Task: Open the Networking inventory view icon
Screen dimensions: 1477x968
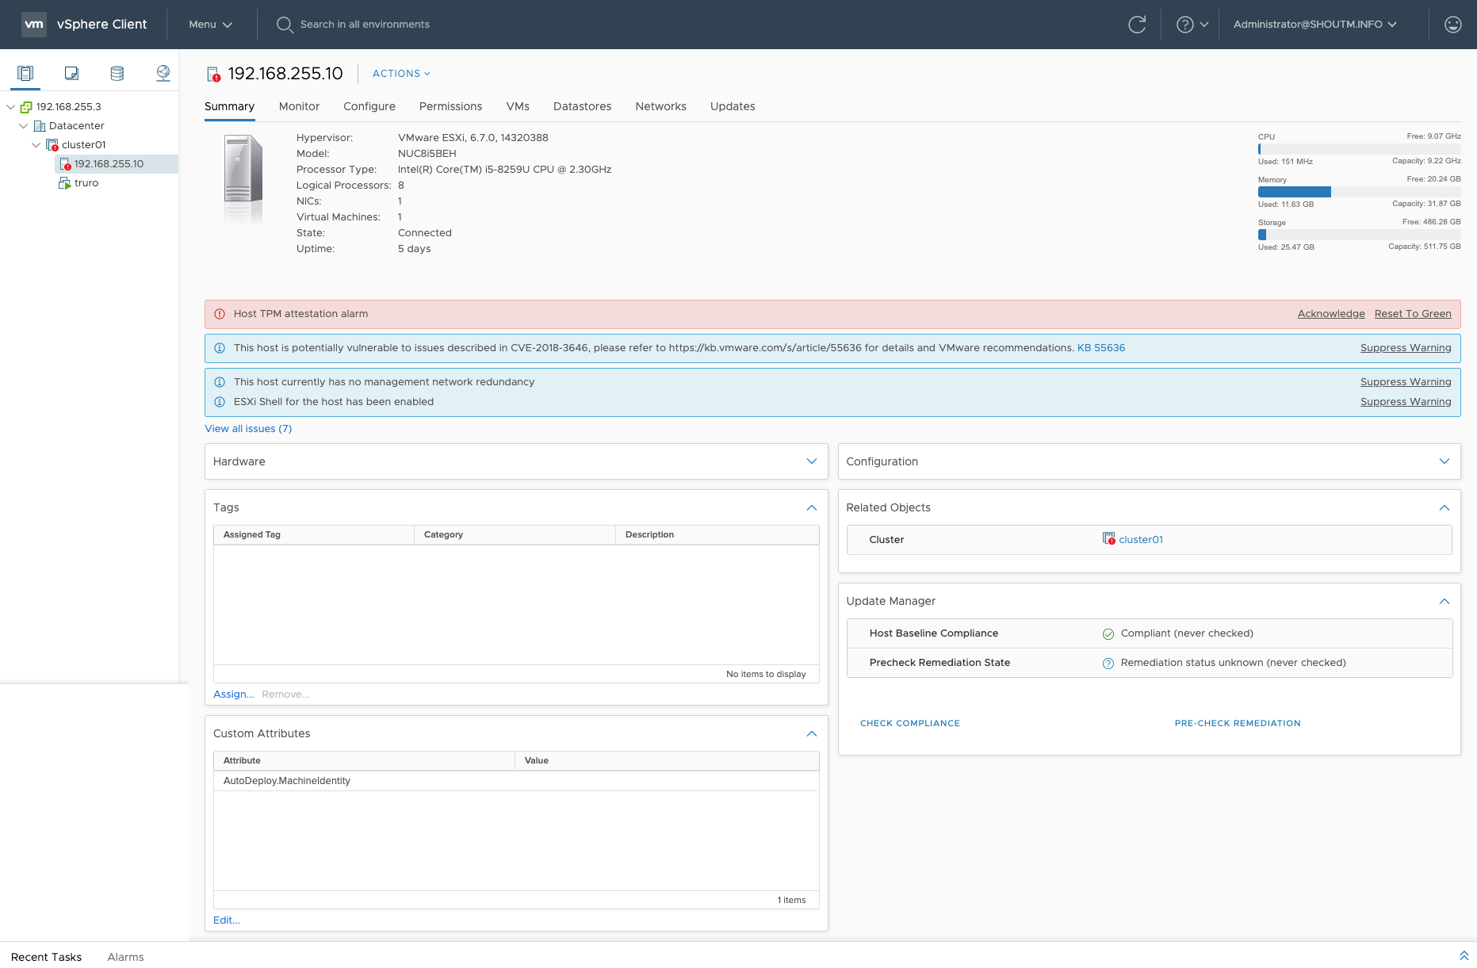Action: click(x=163, y=74)
